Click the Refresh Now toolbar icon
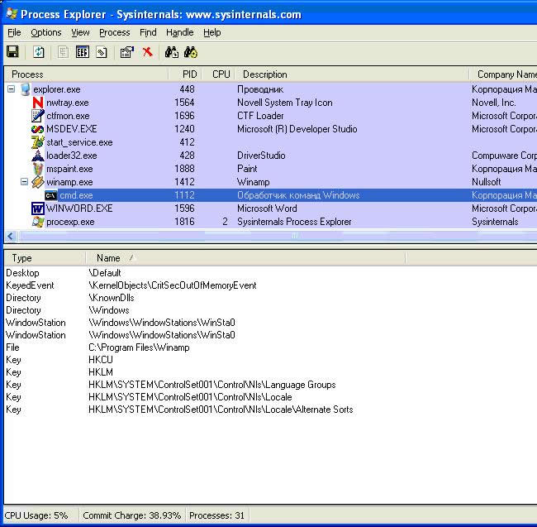 [39, 52]
